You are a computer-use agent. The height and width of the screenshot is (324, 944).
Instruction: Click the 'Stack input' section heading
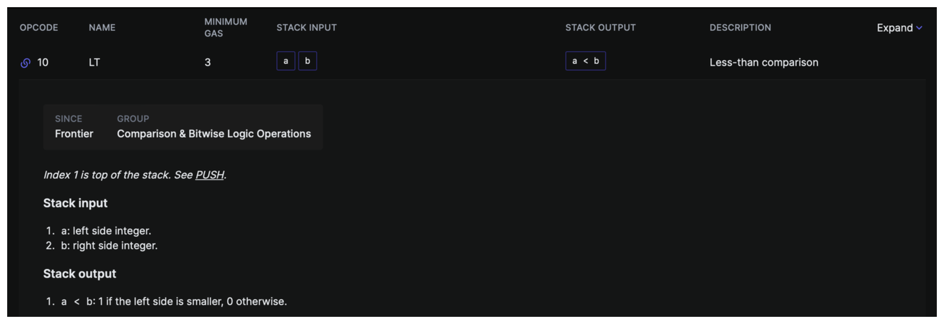click(x=75, y=203)
